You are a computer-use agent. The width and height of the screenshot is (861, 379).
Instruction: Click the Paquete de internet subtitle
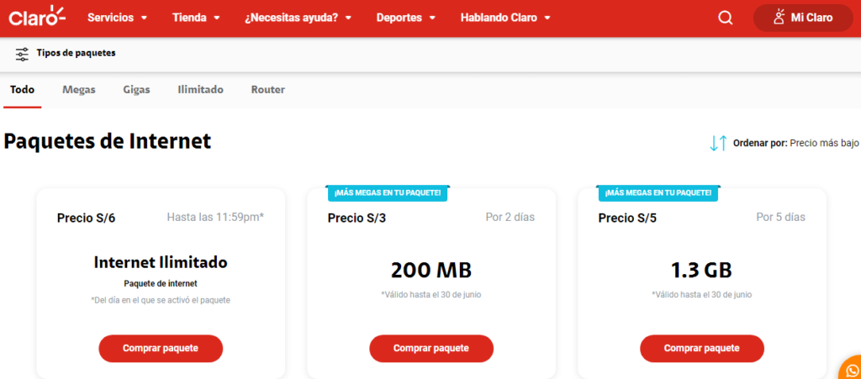[161, 283]
